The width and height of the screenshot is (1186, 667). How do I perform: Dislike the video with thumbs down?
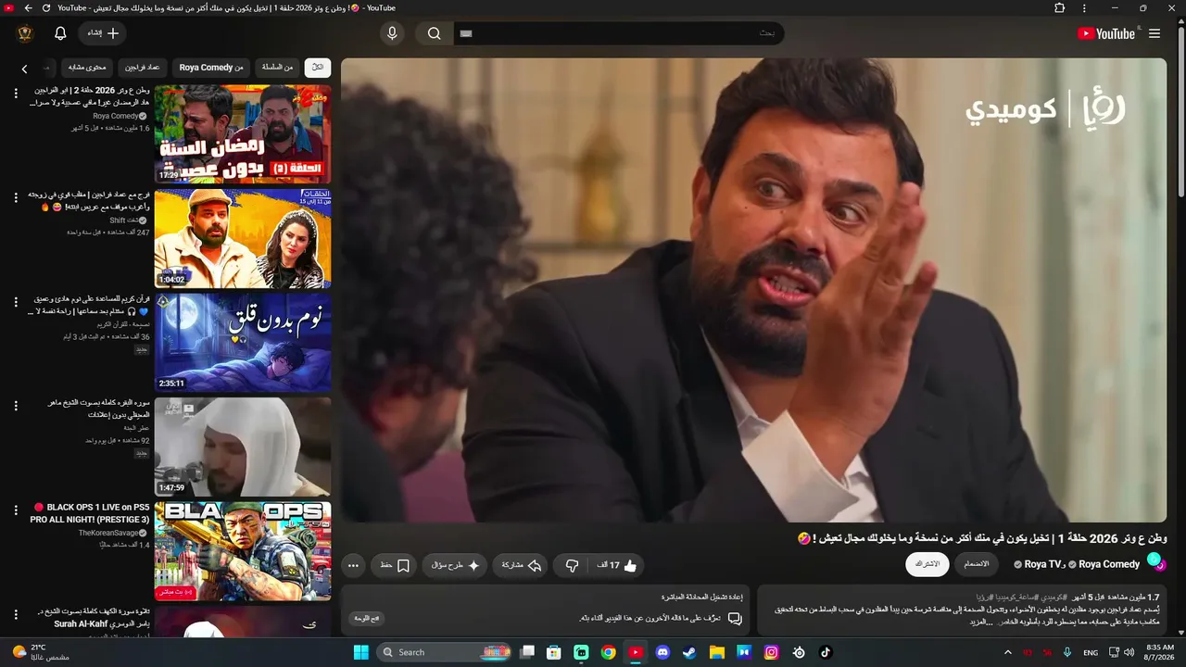point(572,565)
